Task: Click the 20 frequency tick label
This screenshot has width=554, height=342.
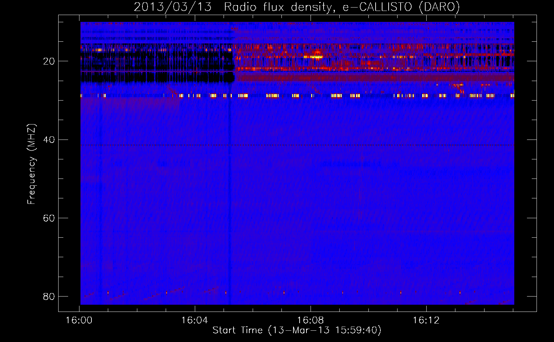Action: [49, 62]
